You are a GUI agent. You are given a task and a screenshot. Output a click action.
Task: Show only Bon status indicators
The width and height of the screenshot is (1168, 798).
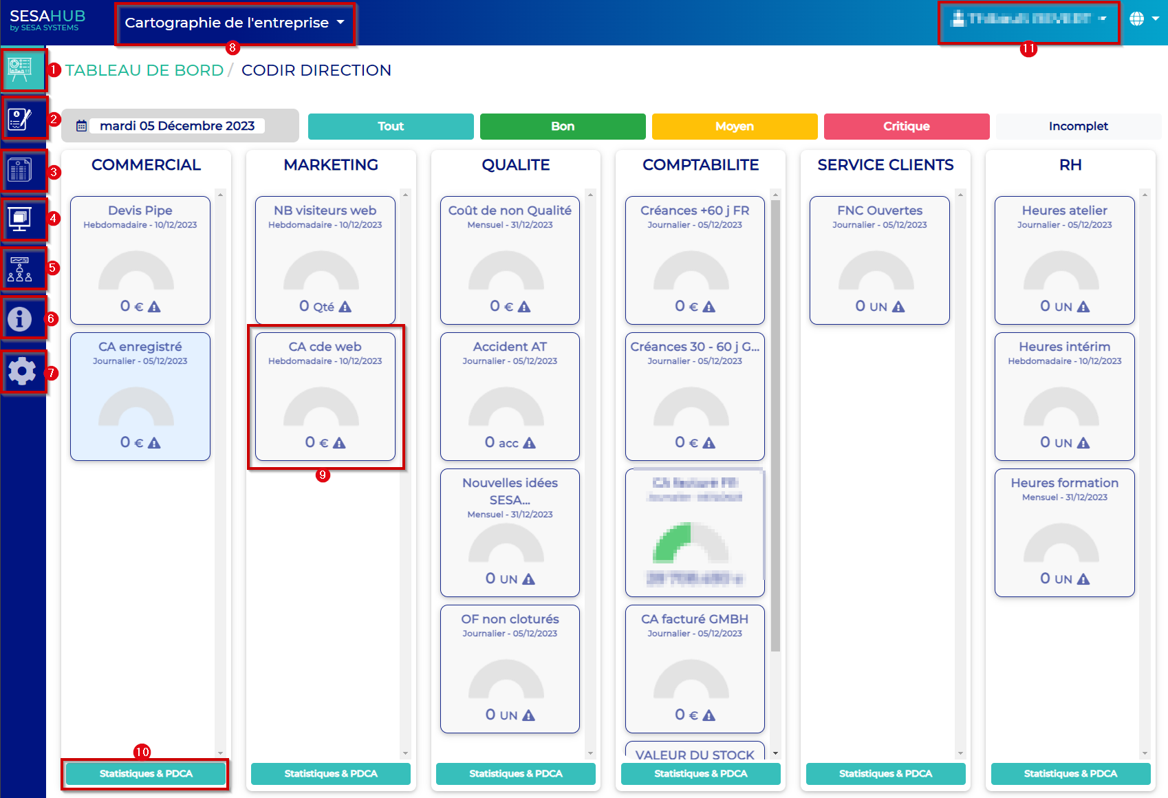[x=563, y=127]
